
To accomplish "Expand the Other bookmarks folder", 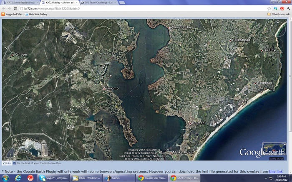I will tap(279, 14).
